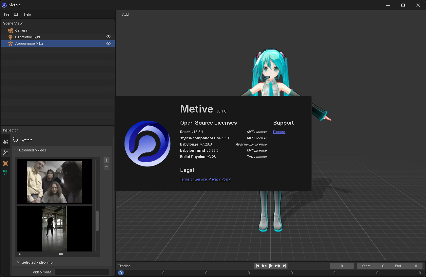Open the Discord support link

(279, 132)
